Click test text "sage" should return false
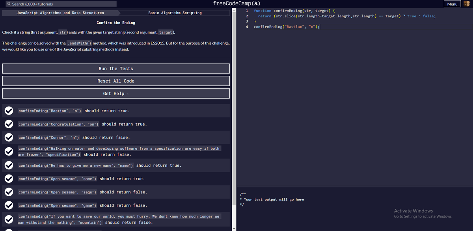473x231 pixels. pyautogui.click(x=83, y=192)
